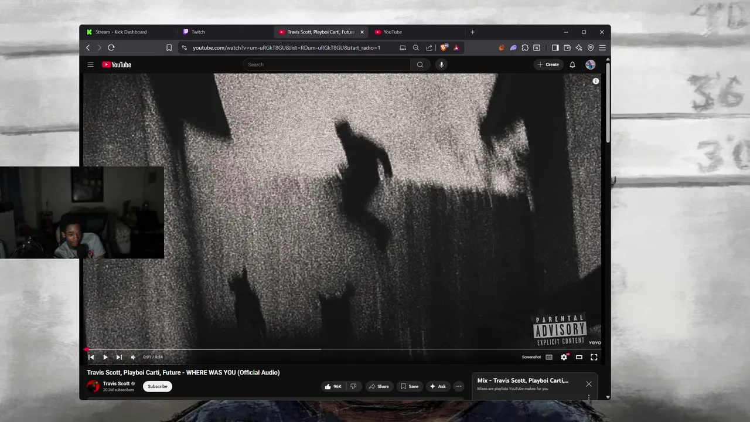Click the YouTube search magnifier button
The width and height of the screenshot is (750, 422).
(x=420, y=64)
